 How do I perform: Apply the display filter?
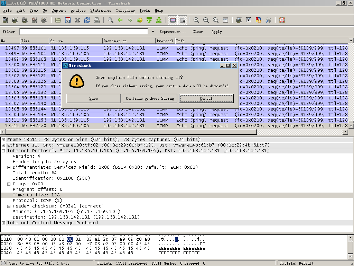(216, 32)
